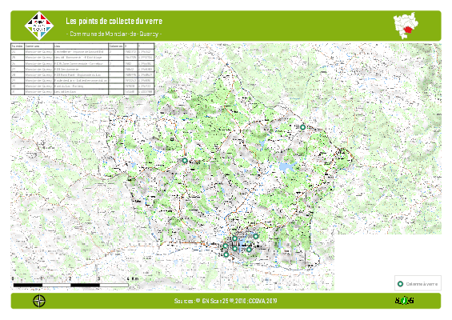
Task: Click the SIG logo in the footer
Action: coord(405,301)
